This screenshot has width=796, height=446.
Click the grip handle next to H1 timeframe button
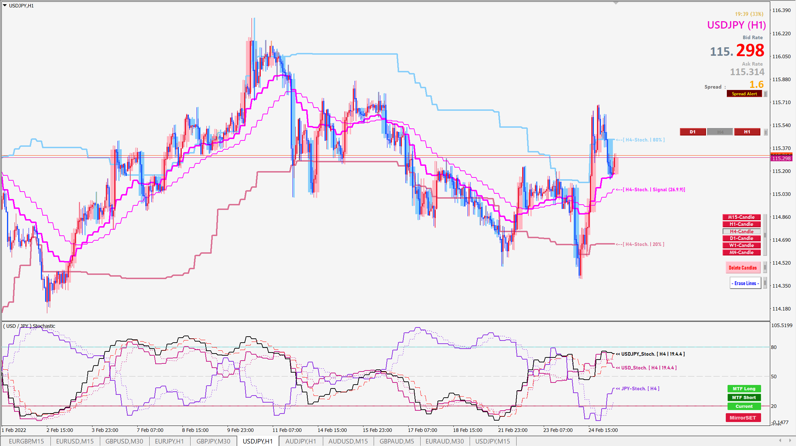click(x=765, y=132)
